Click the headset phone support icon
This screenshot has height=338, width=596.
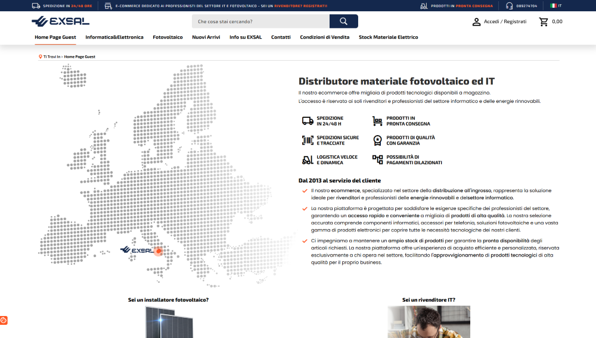(x=509, y=5)
